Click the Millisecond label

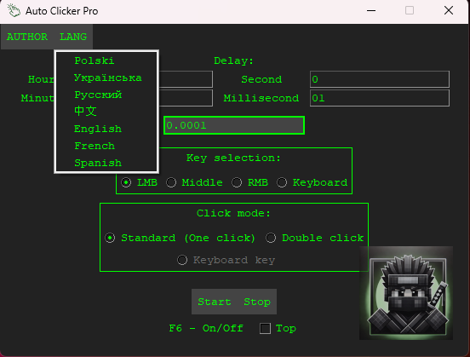point(261,98)
